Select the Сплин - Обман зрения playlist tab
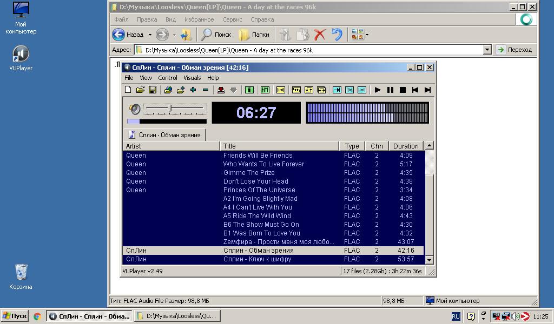554x324 pixels. tap(164, 134)
